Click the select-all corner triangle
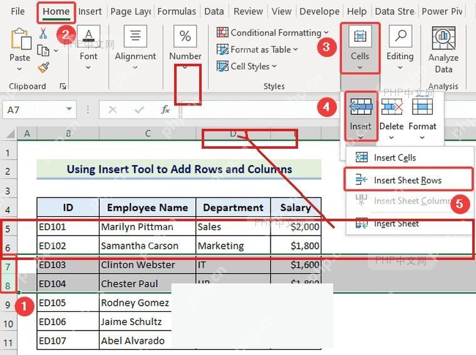Viewport: 476px width, 355px height. click(10, 134)
